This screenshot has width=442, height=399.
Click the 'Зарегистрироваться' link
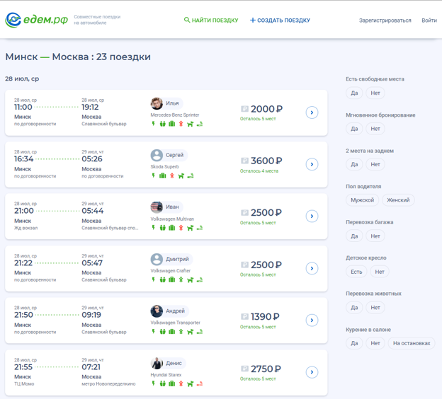(385, 21)
